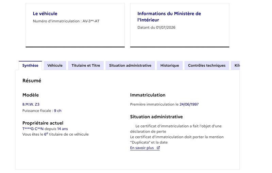272x173 pixels.
Task: Click the partially visible Kilométrage tab
Action: tap(236, 66)
